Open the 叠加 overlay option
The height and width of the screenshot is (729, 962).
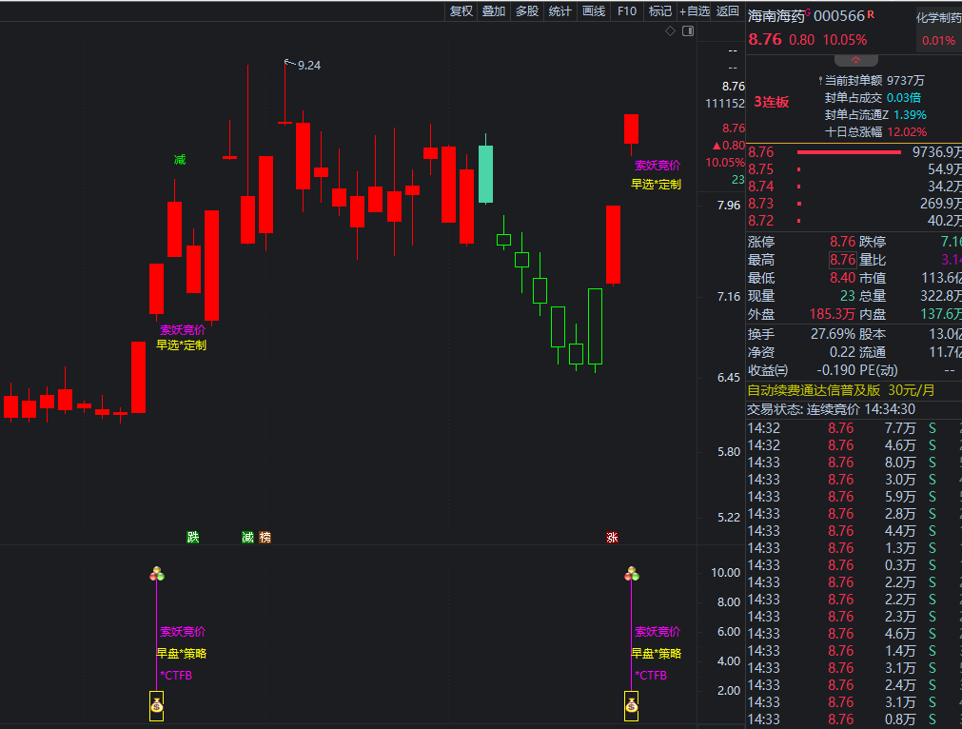point(494,11)
